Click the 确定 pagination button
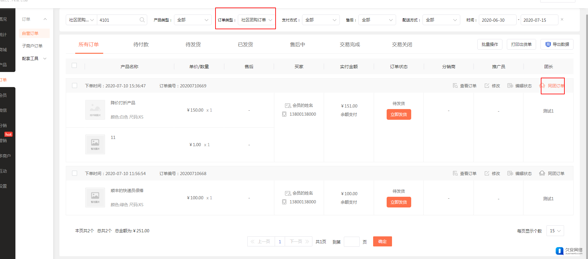588x259 pixels. point(382,241)
